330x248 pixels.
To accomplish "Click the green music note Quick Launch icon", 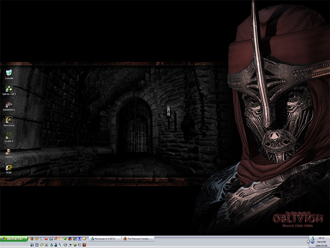I will (x=65, y=239).
